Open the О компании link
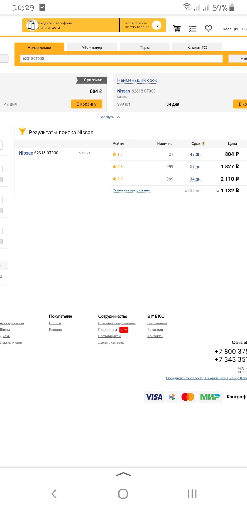 (x=157, y=323)
